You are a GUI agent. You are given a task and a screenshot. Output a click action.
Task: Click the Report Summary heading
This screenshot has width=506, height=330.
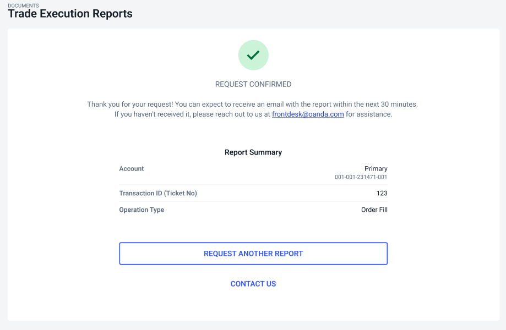tap(253, 152)
